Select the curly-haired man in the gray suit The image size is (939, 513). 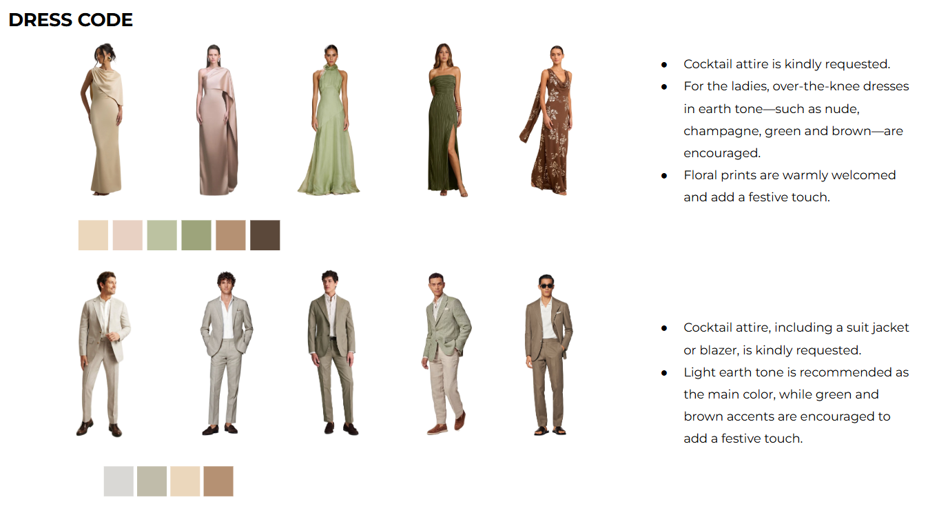click(227, 353)
